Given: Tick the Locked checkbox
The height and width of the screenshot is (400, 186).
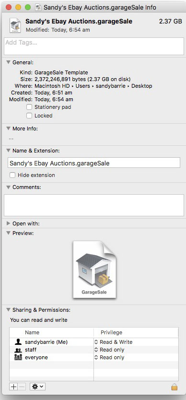Looking at the screenshot, I should [x=30, y=116].
